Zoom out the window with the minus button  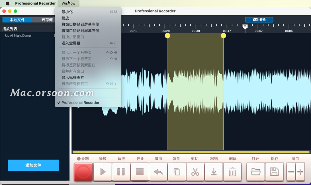pos(291,172)
